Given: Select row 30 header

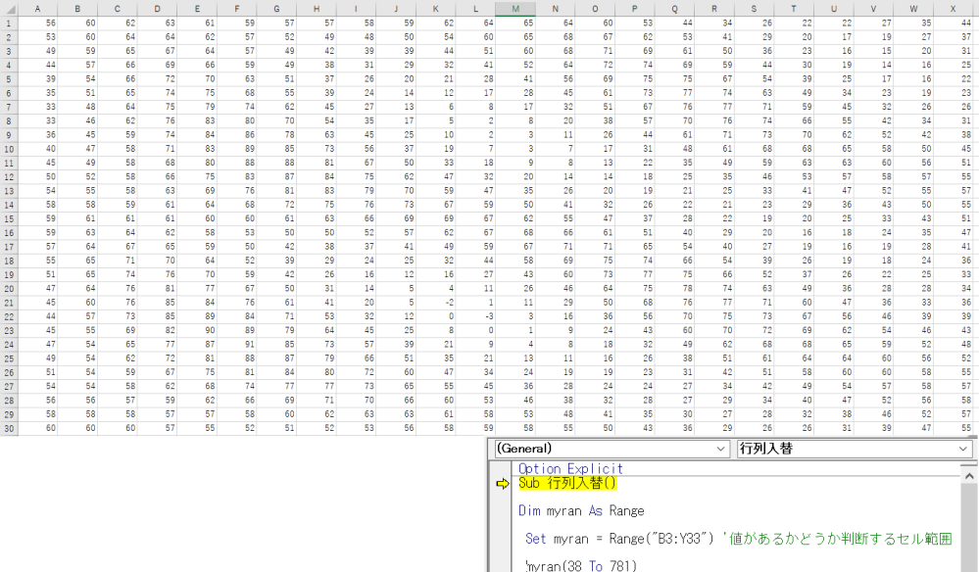Looking at the screenshot, I should pyautogui.click(x=7, y=429).
